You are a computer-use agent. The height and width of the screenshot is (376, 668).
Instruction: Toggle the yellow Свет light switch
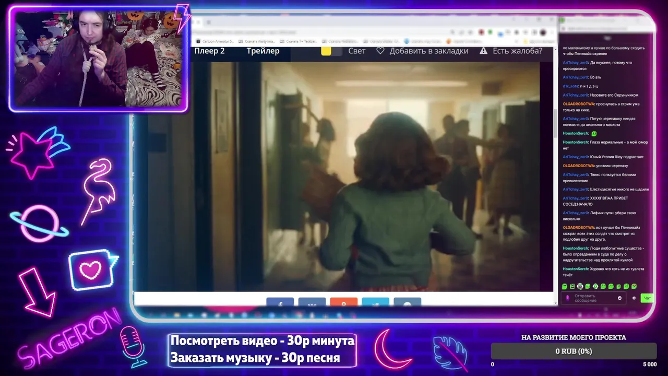click(x=332, y=51)
